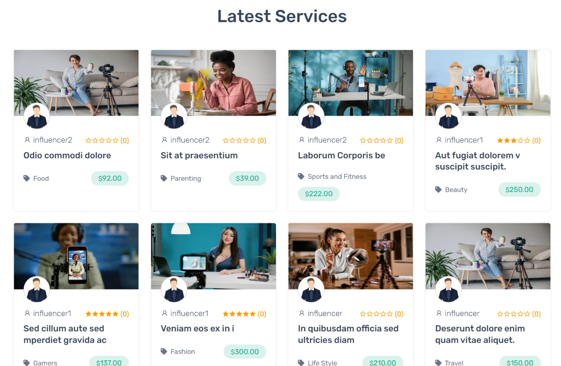Click the Food category tag icon
Screen dimensions: 561x366
pos(27,178)
